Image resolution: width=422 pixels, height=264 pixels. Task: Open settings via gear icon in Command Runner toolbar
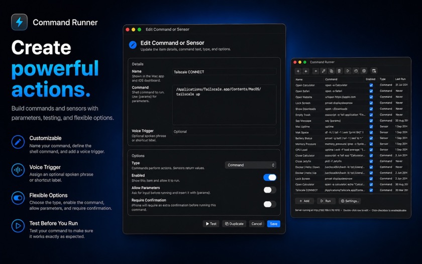364,71
